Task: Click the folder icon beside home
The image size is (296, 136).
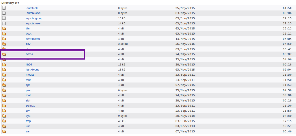Action: (x=4, y=54)
